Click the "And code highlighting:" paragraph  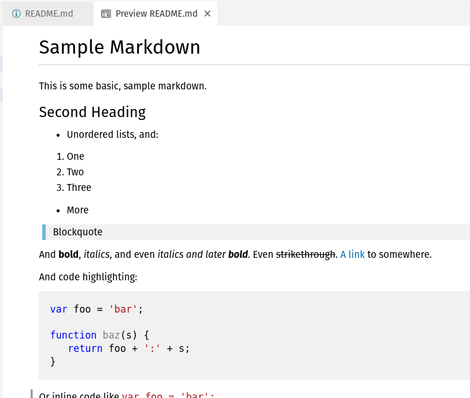point(88,277)
